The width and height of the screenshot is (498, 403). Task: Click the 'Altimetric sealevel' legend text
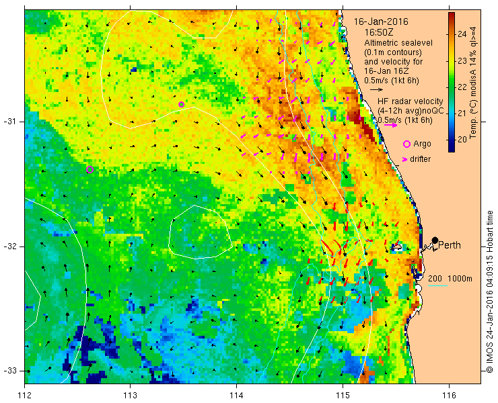pos(398,42)
